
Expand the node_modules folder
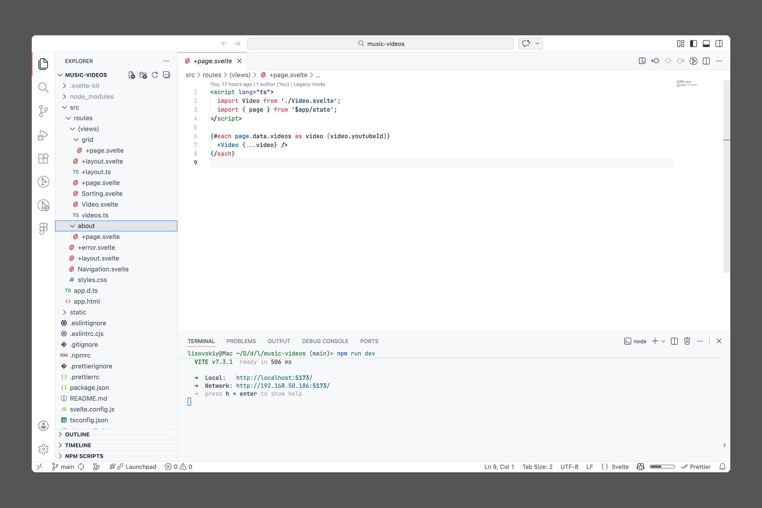[x=91, y=96]
